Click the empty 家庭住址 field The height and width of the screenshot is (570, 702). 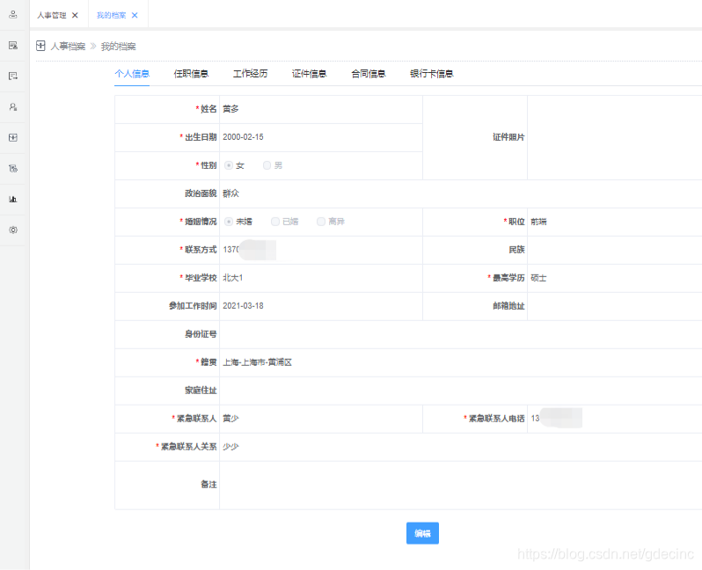461,391
